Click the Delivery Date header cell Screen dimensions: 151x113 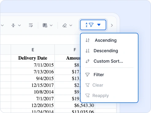pos(33,58)
